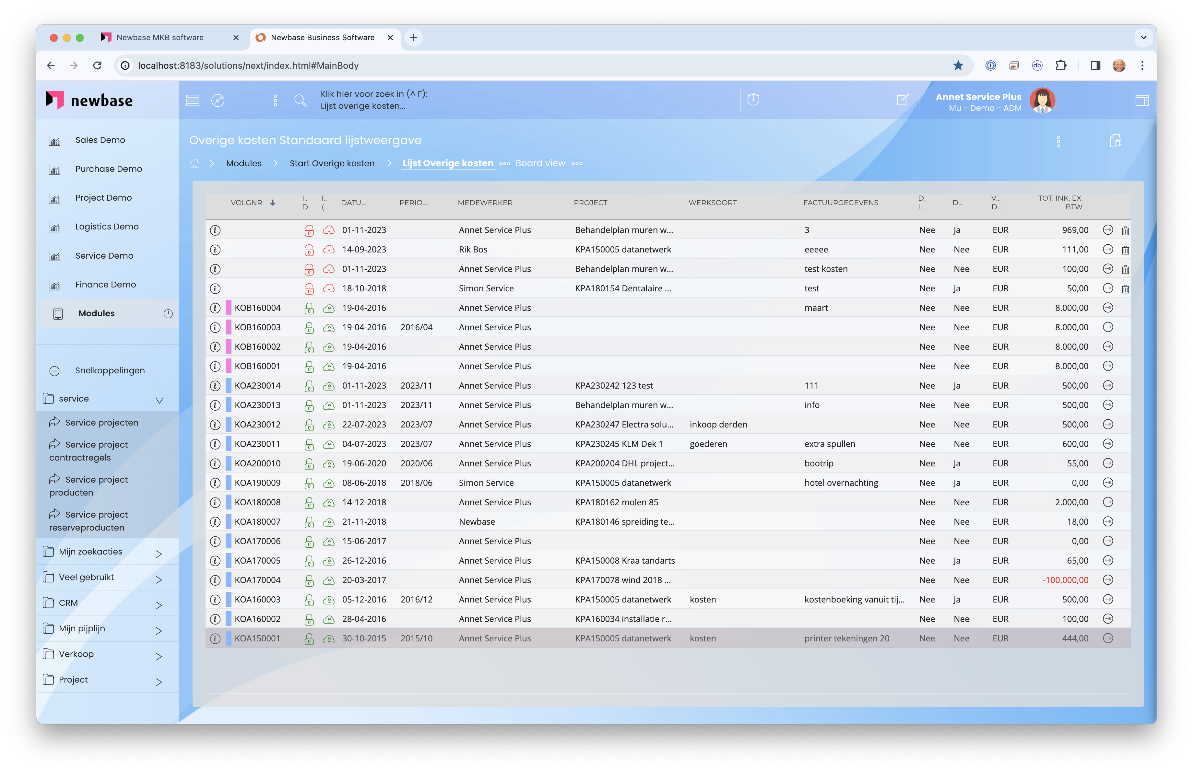Switch to Board view tab

[x=540, y=163]
